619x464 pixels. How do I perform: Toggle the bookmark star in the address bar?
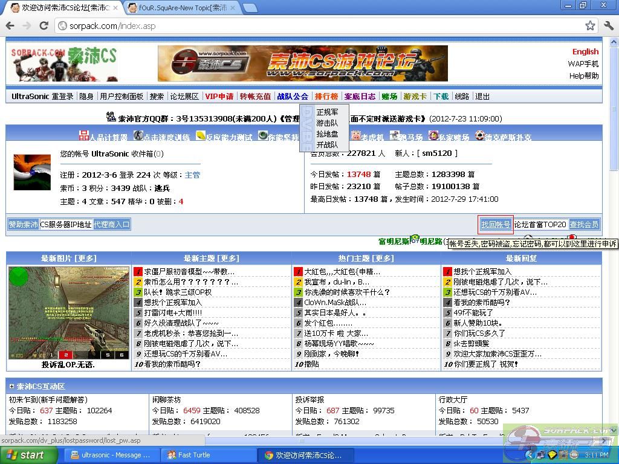pyautogui.click(x=589, y=26)
